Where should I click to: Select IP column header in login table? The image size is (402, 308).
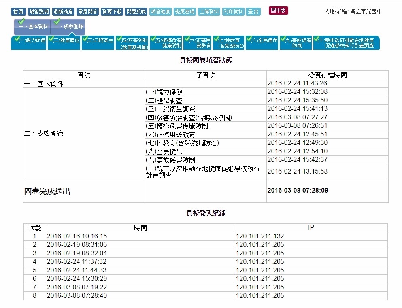point(311,228)
